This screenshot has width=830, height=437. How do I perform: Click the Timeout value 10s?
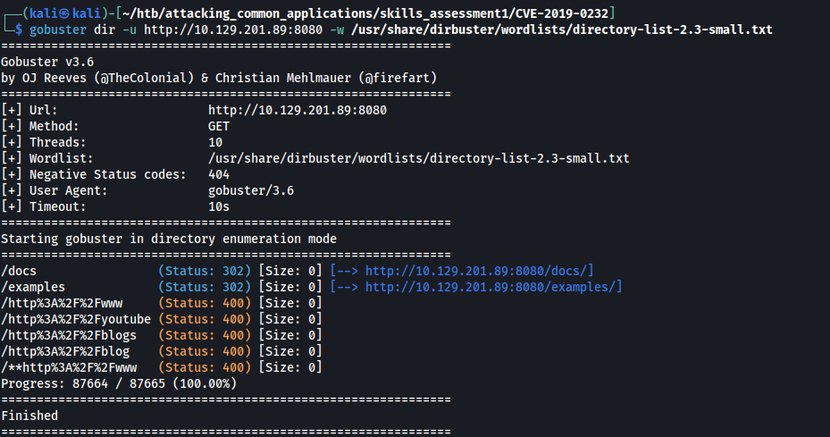pos(219,206)
